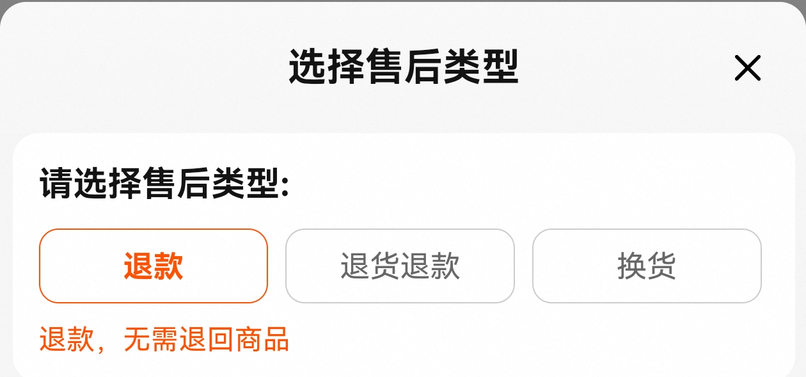Click the header text 选择售后类型
This screenshot has height=377, width=806.
[x=403, y=67]
